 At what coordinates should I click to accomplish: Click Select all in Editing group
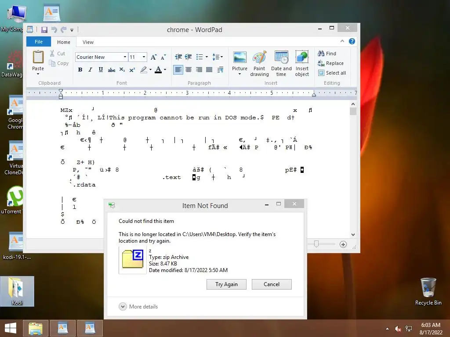click(332, 73)
